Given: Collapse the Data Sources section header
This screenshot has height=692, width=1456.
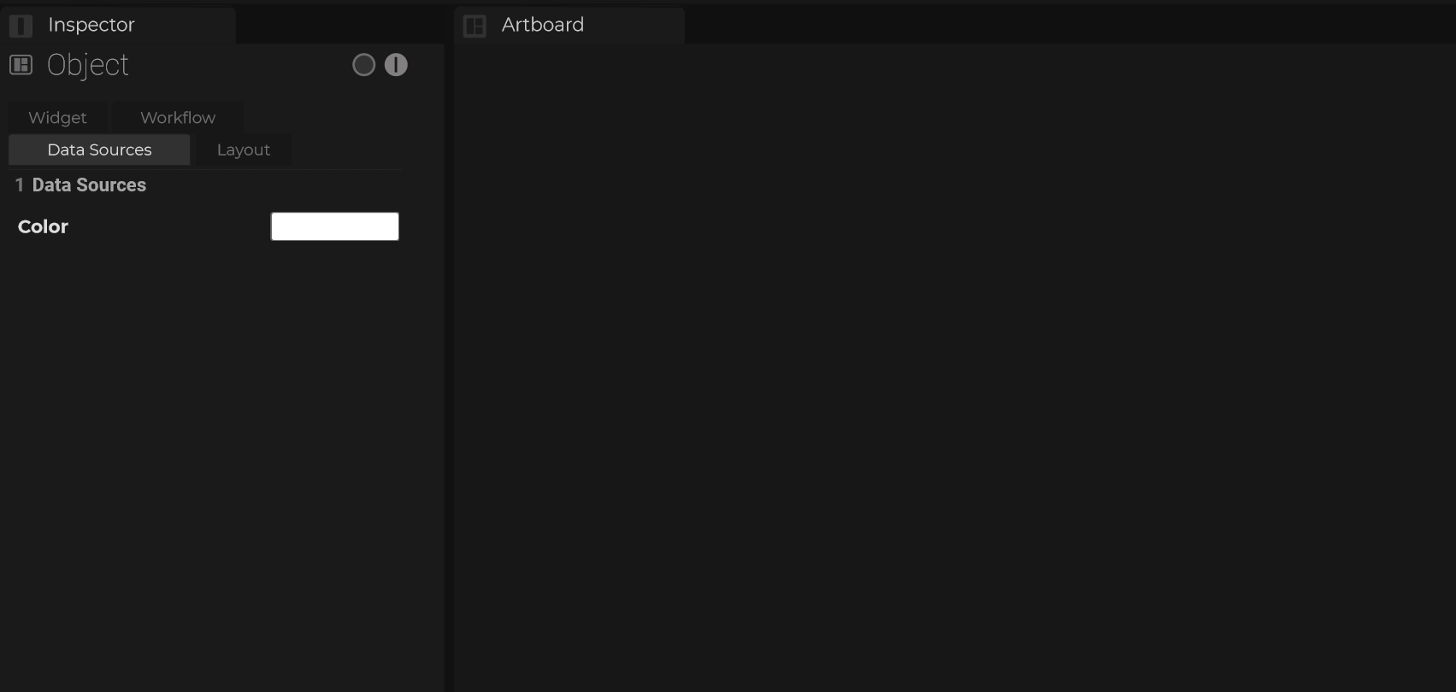Looking at the screenshot, I should point(89,185).
